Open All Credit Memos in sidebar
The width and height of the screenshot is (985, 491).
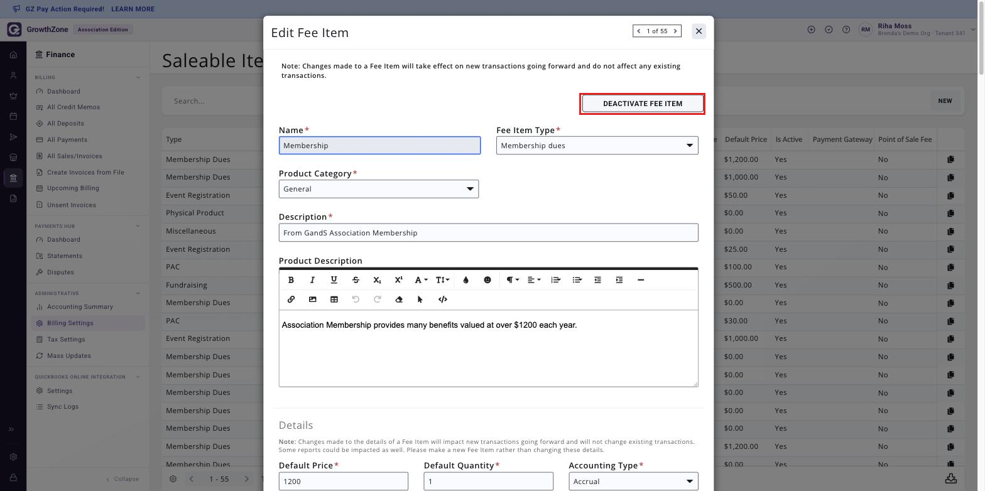point(73,107)
